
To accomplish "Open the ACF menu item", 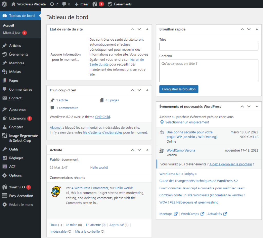I will (x=12, y=167).
